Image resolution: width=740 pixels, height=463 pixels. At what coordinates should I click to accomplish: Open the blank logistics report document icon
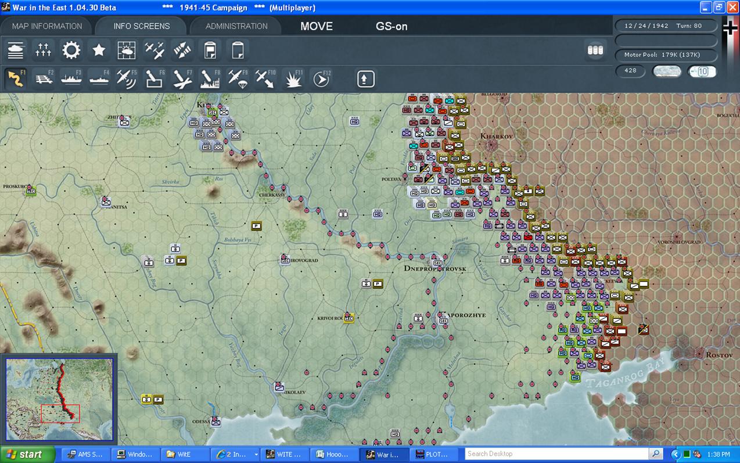pyautogui.click(x=237, y=51)
